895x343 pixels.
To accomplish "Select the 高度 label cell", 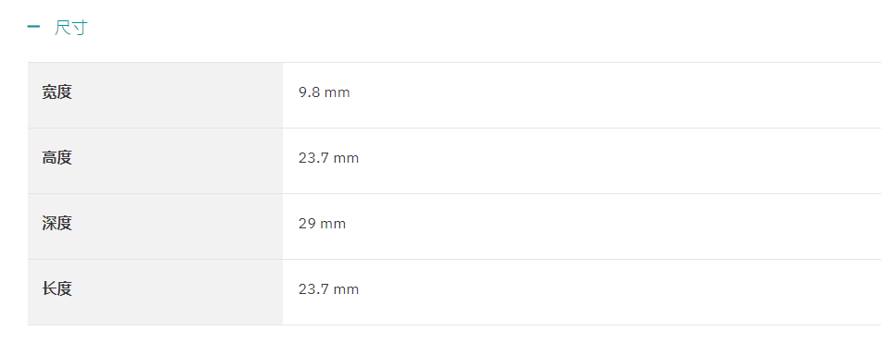I will click(155, 161).
